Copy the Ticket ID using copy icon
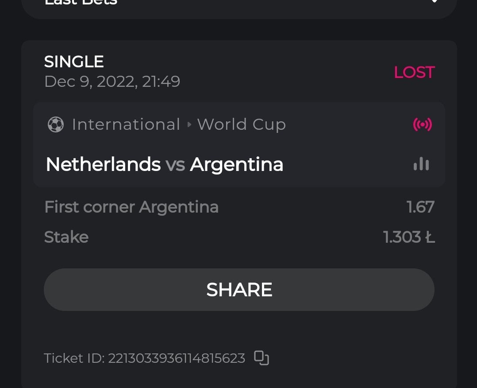The image size is (477, 388). coord(262,357)
